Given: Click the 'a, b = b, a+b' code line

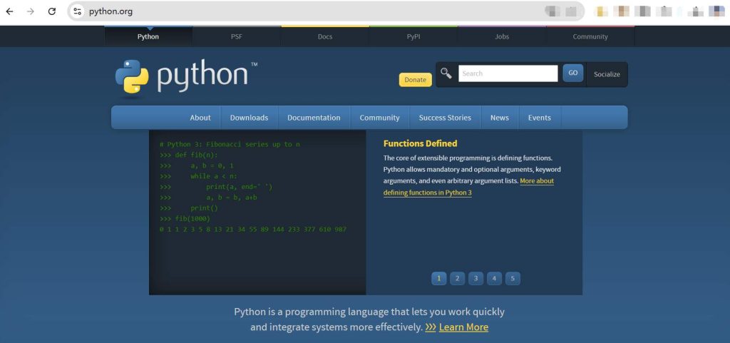Looking at the screenshot, I should [x=232, y=198].
